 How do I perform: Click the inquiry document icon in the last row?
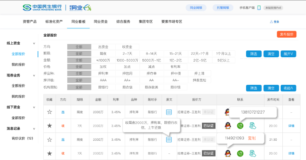(253, 153)
